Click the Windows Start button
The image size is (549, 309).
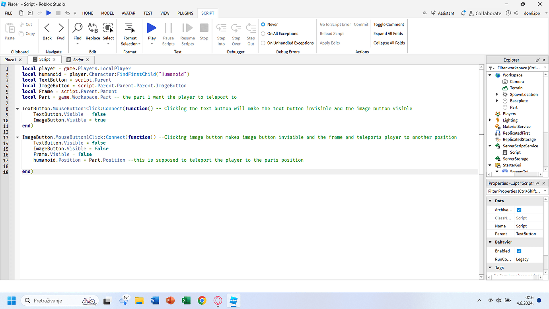click(x=12, y=301)
